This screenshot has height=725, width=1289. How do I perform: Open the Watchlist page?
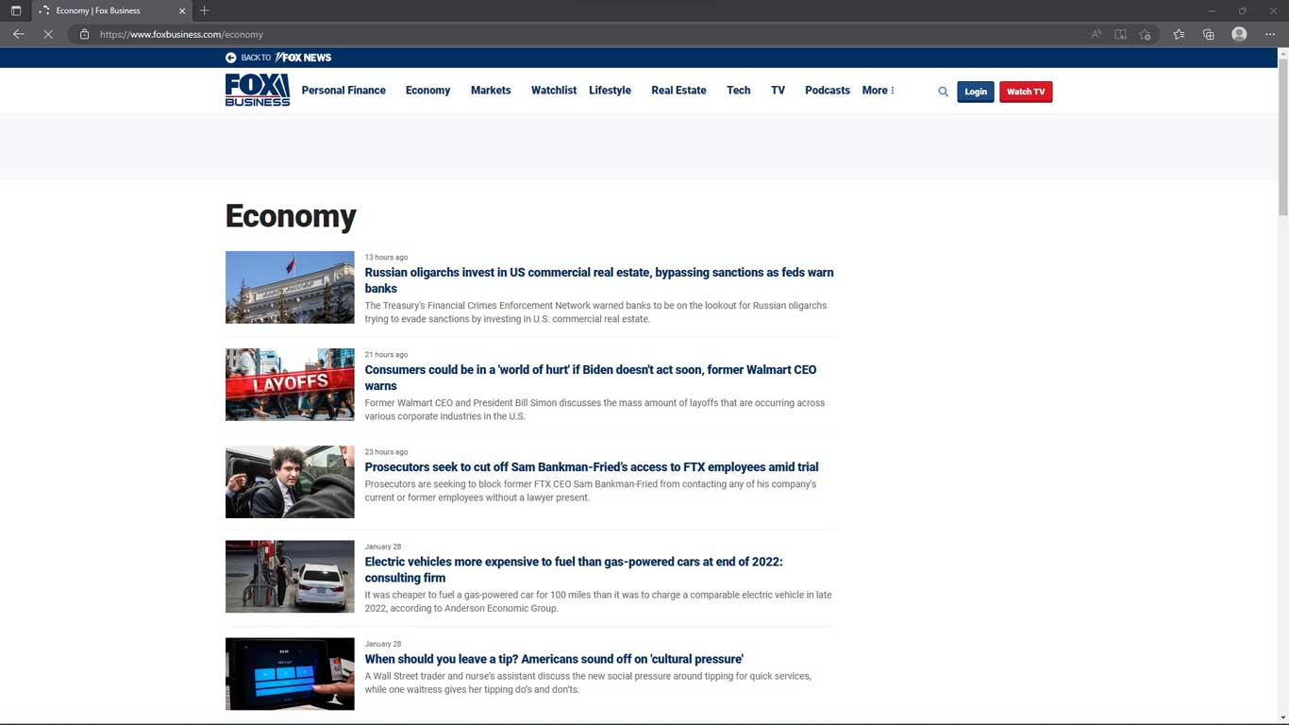554,91
